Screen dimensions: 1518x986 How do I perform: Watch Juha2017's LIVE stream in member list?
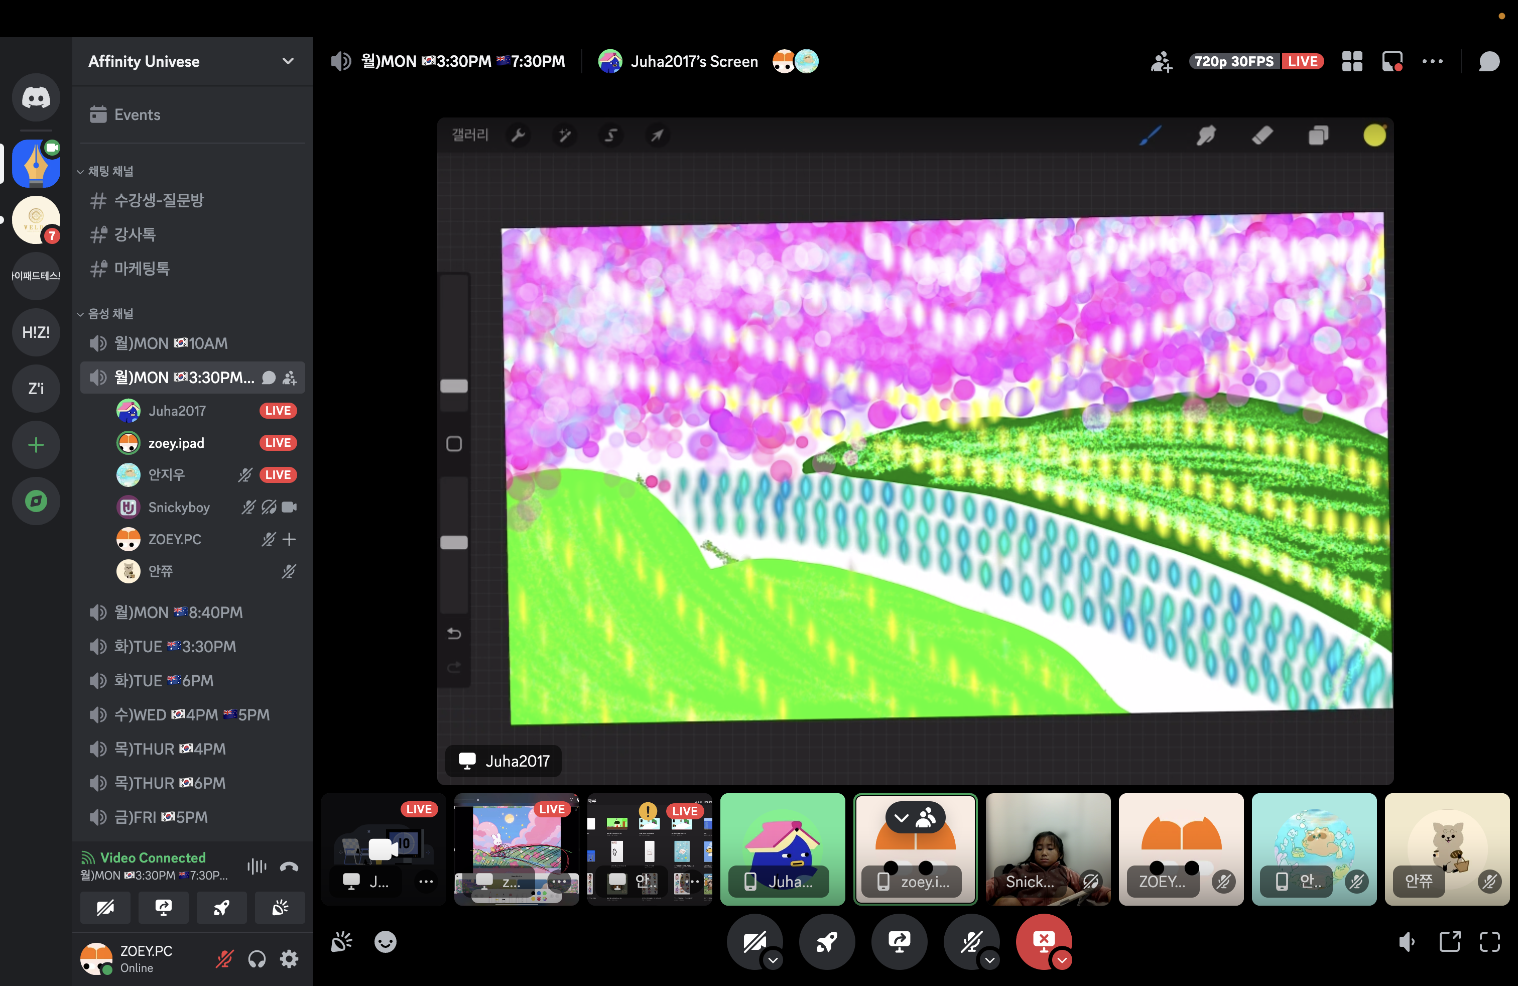pos(278,411)
